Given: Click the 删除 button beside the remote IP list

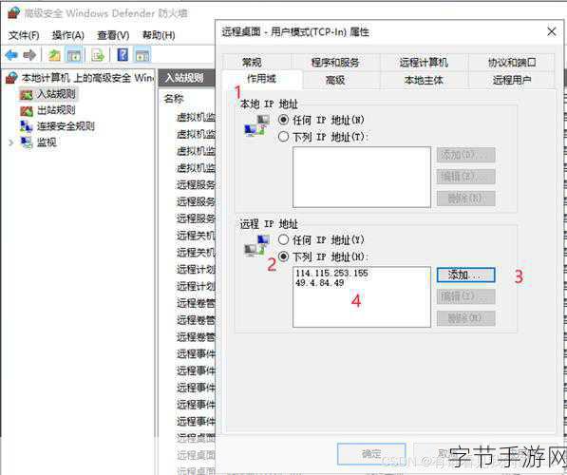Looking at the screenshot, I should point(465,318).
